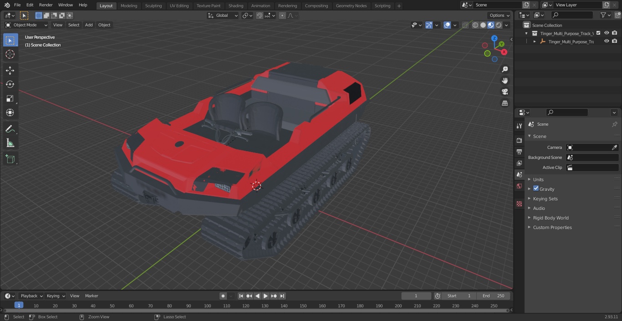Open the viewport Options dropdown
Viewport: 622px width, 321px height.
(x=500, y=15)
